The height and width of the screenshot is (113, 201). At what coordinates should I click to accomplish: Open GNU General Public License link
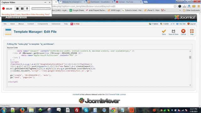tap(115, 94)
